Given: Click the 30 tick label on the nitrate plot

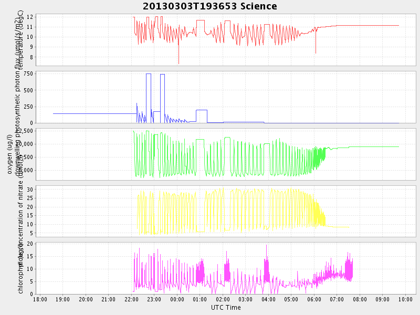Looking at the screenshot, I should [30, 190].
